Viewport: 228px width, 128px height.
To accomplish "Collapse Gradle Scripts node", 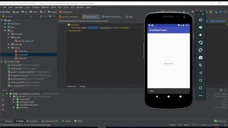I will (2, 62).
